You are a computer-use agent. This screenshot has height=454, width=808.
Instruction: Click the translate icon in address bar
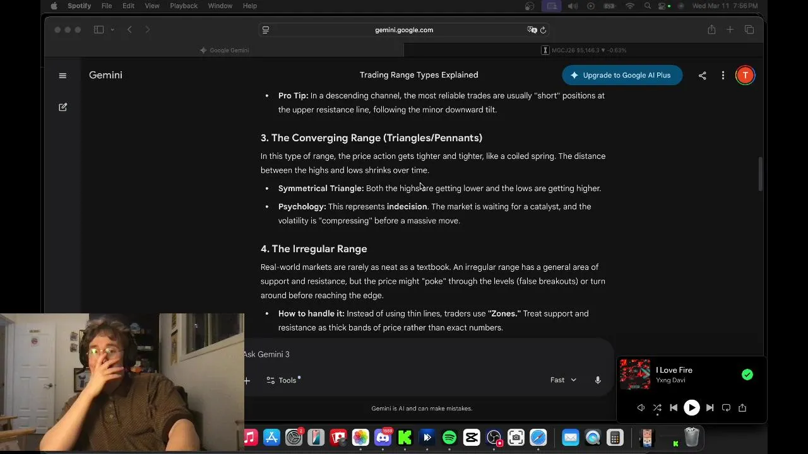pos(532,30)
